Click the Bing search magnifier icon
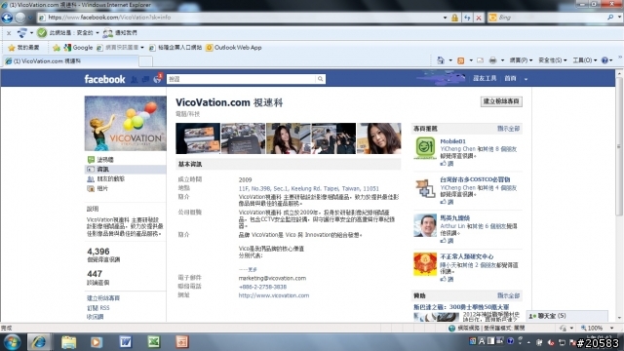The image size is (624, 351). pos(610,18)
